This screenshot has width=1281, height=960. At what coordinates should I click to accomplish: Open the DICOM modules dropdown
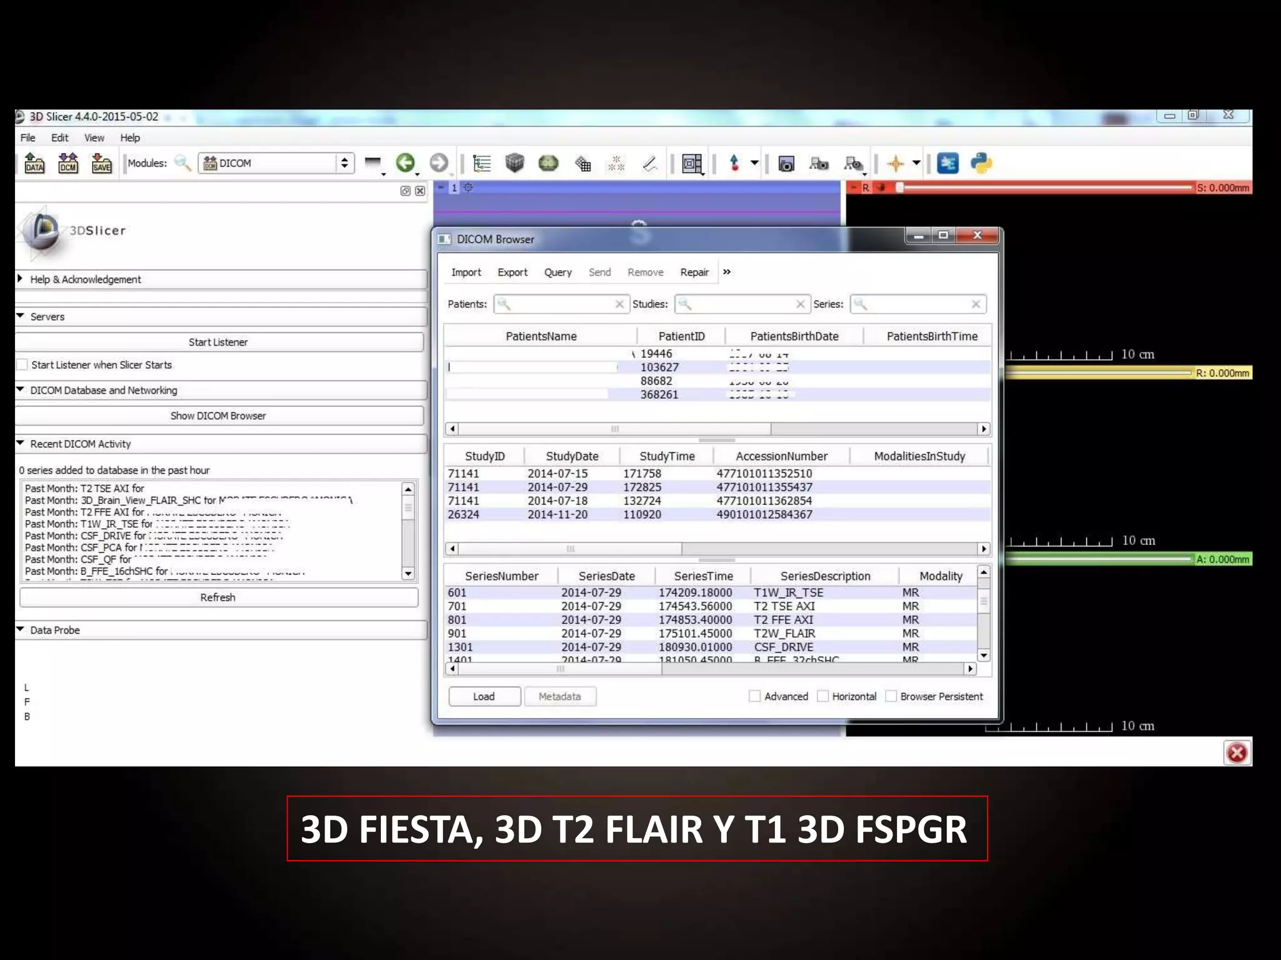276,163
